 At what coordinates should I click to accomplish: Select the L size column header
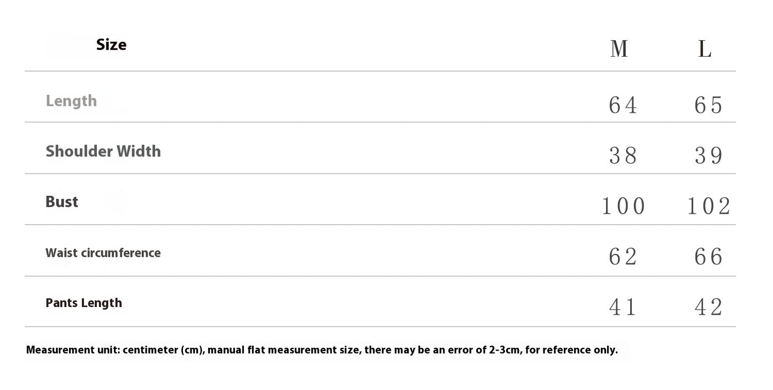(x=705, y=49)
